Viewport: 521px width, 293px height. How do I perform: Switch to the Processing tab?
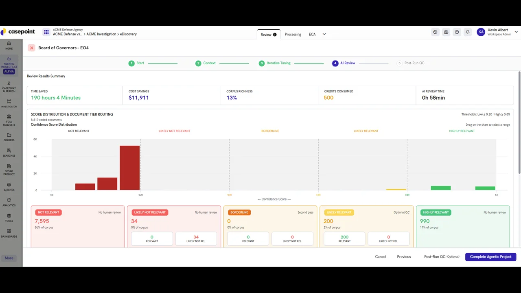pos(293,35)
